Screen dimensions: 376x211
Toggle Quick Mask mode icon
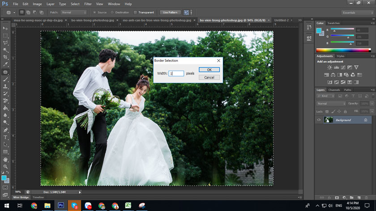[5, 187]
